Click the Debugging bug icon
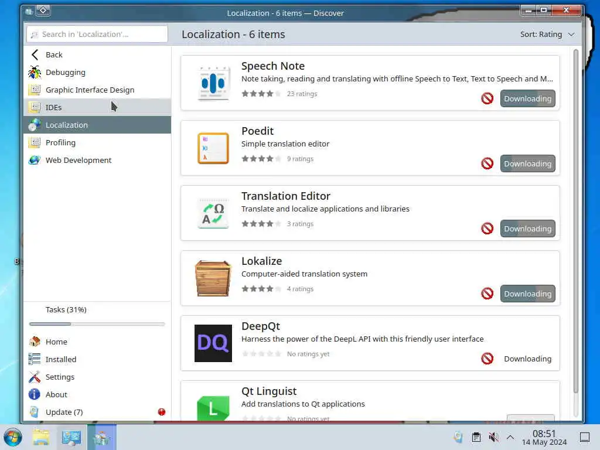Image resolution: width=600 pixels, height=450 pixels. [35, 72]
